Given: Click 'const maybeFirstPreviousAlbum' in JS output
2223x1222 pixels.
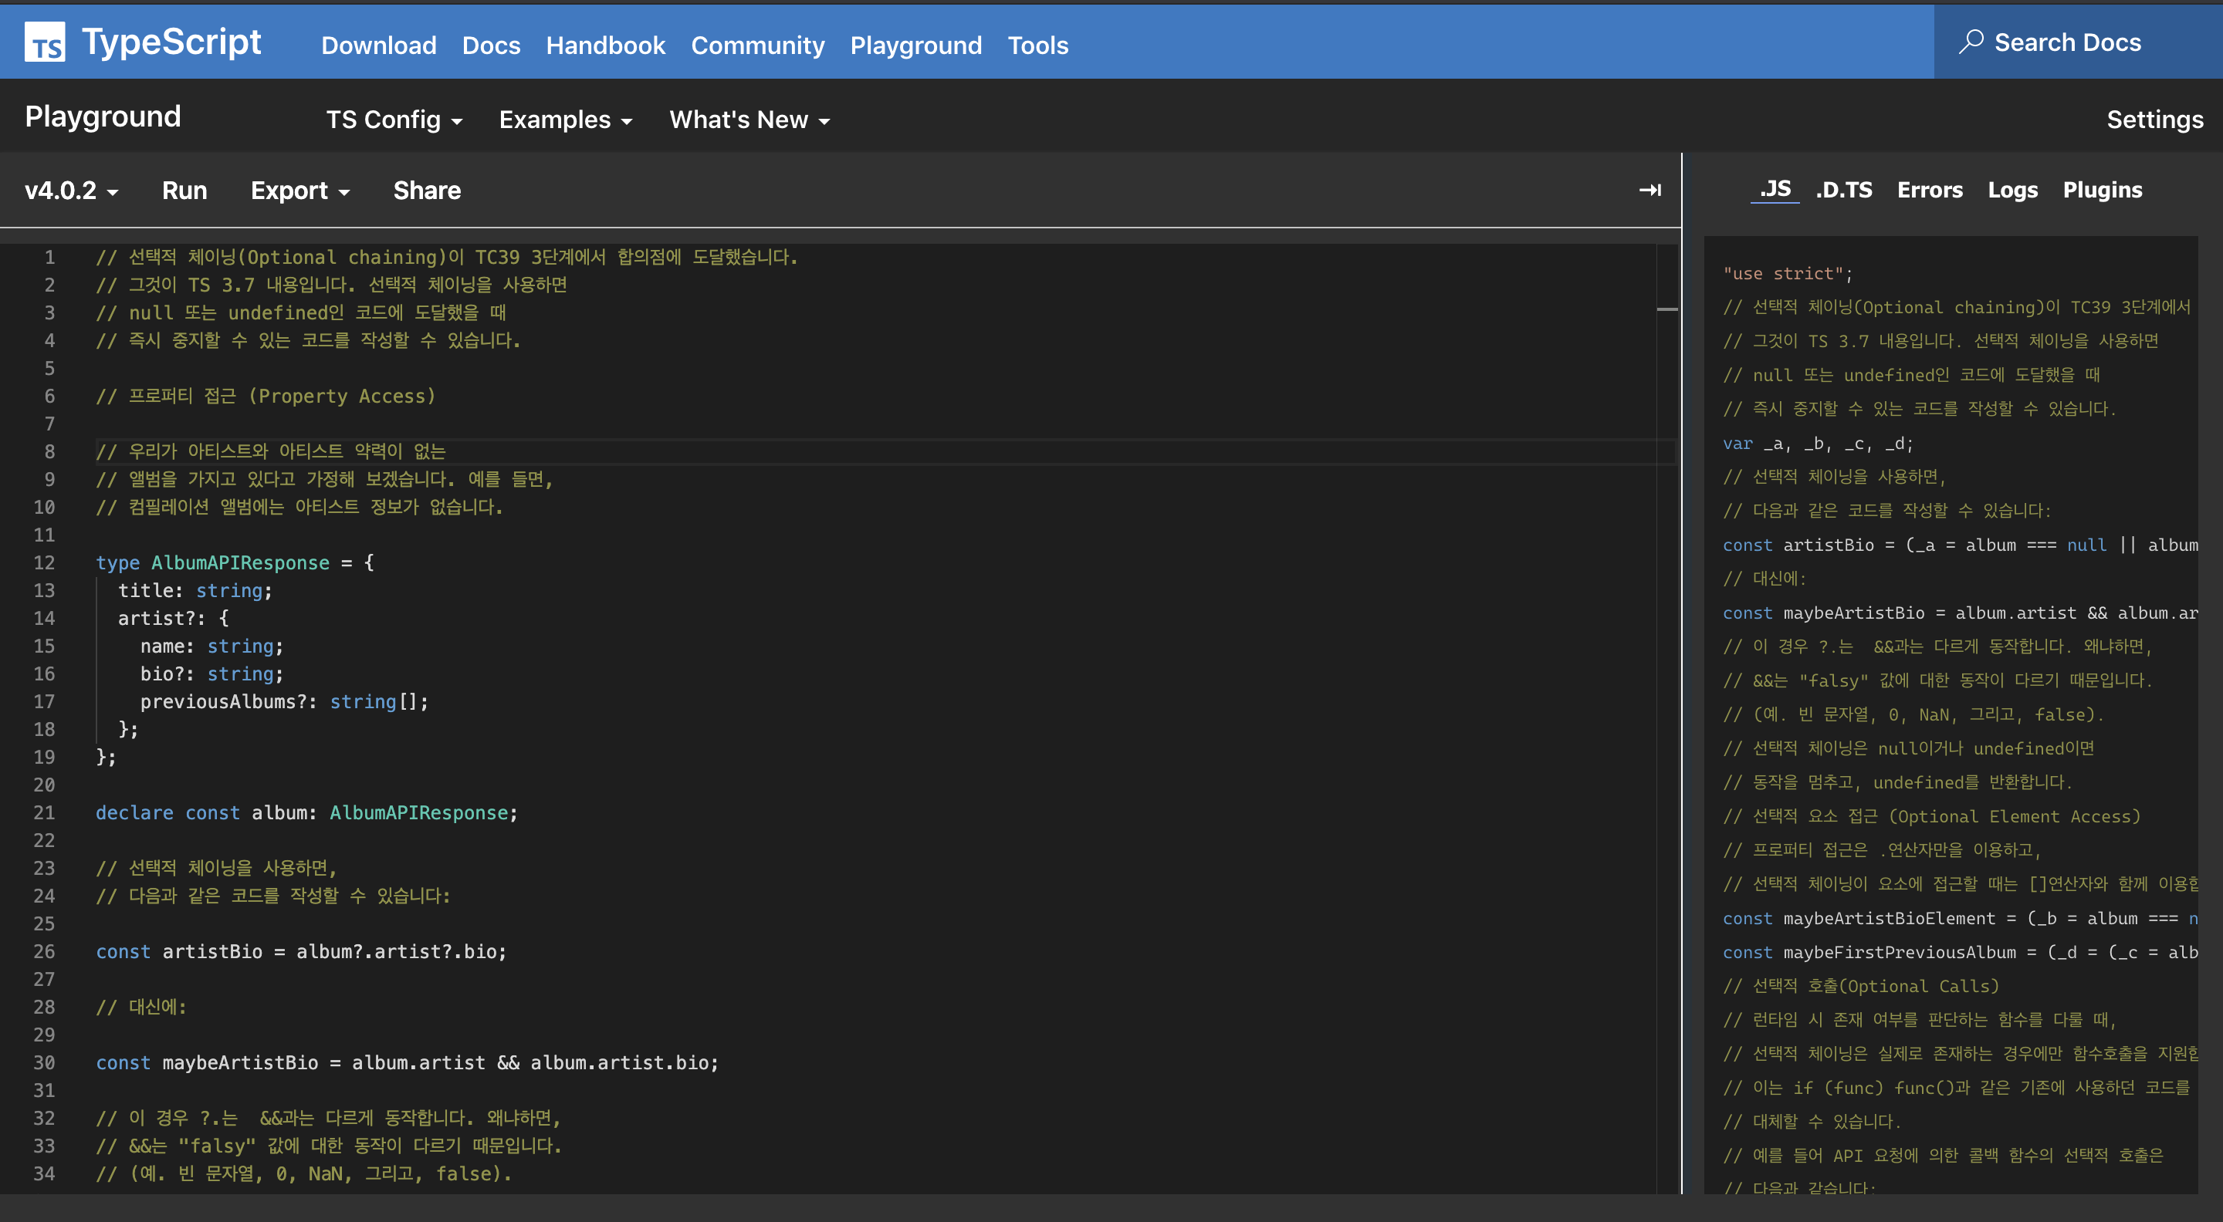Looking at the screenshot, I should (1869, 952).
